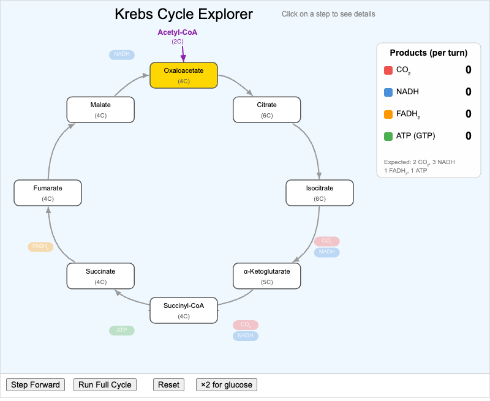Click the Succinyl-CoA step
490x401 pixels.
[x=184, y=310]
